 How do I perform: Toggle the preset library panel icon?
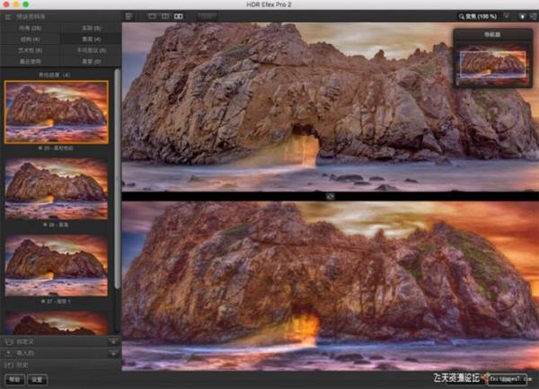(x=8, y=16)
